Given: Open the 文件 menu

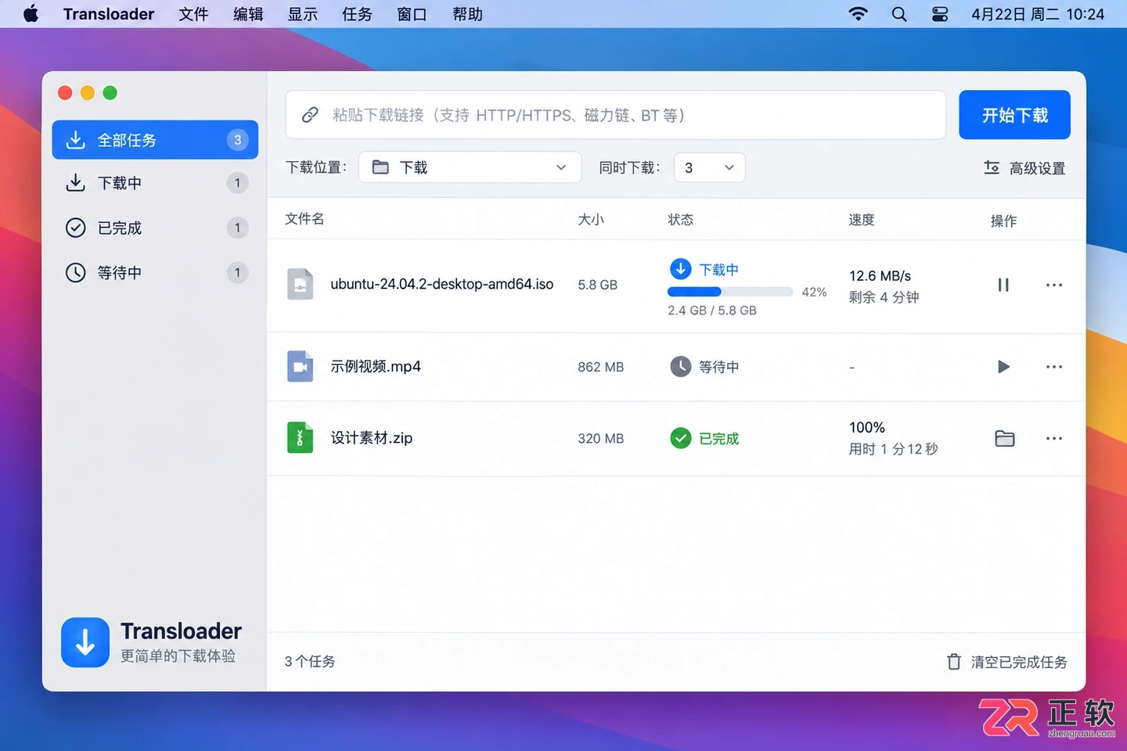Looking at the screenshot, I should pos(193,14).
